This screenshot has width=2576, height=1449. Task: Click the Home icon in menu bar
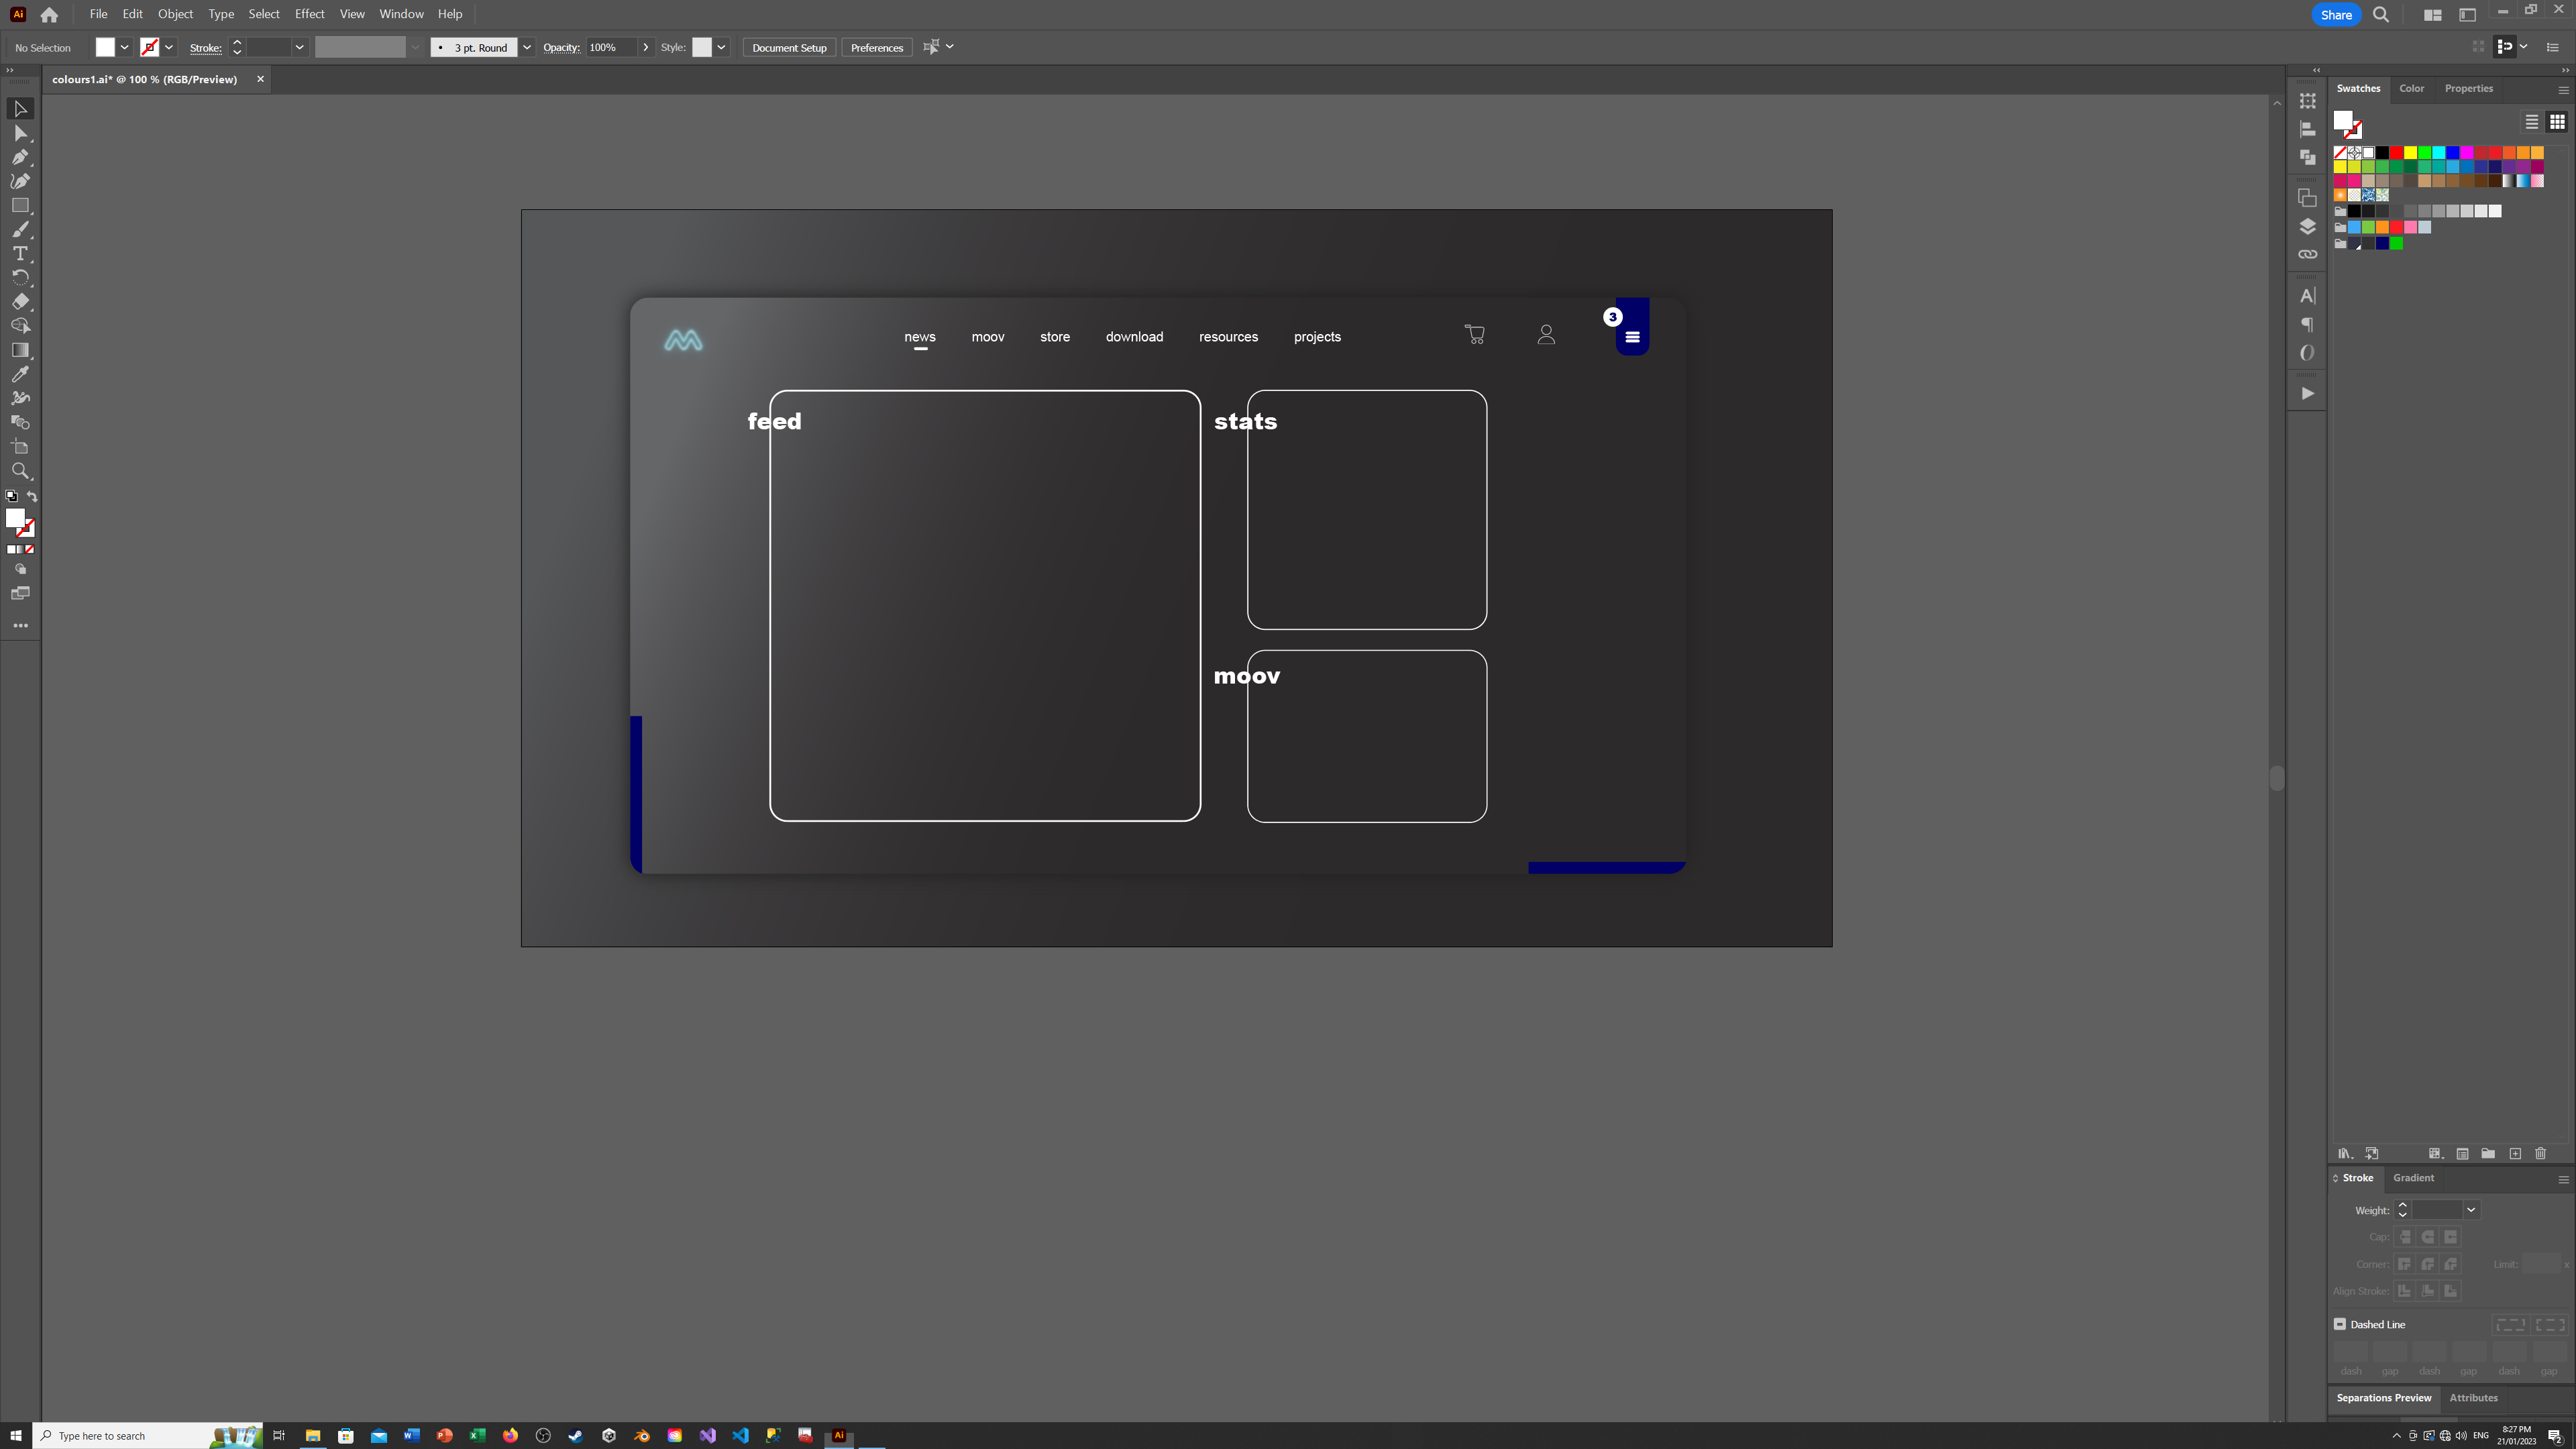tap(49, 15)
